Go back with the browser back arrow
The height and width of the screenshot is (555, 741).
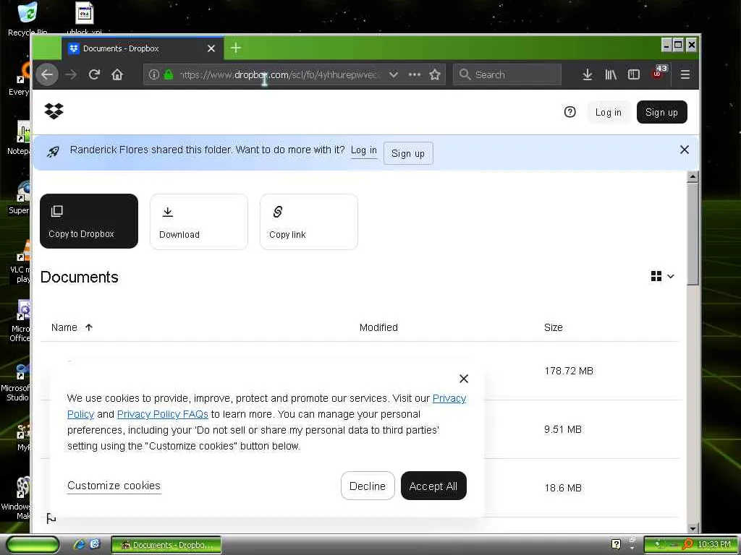[47, 74]
